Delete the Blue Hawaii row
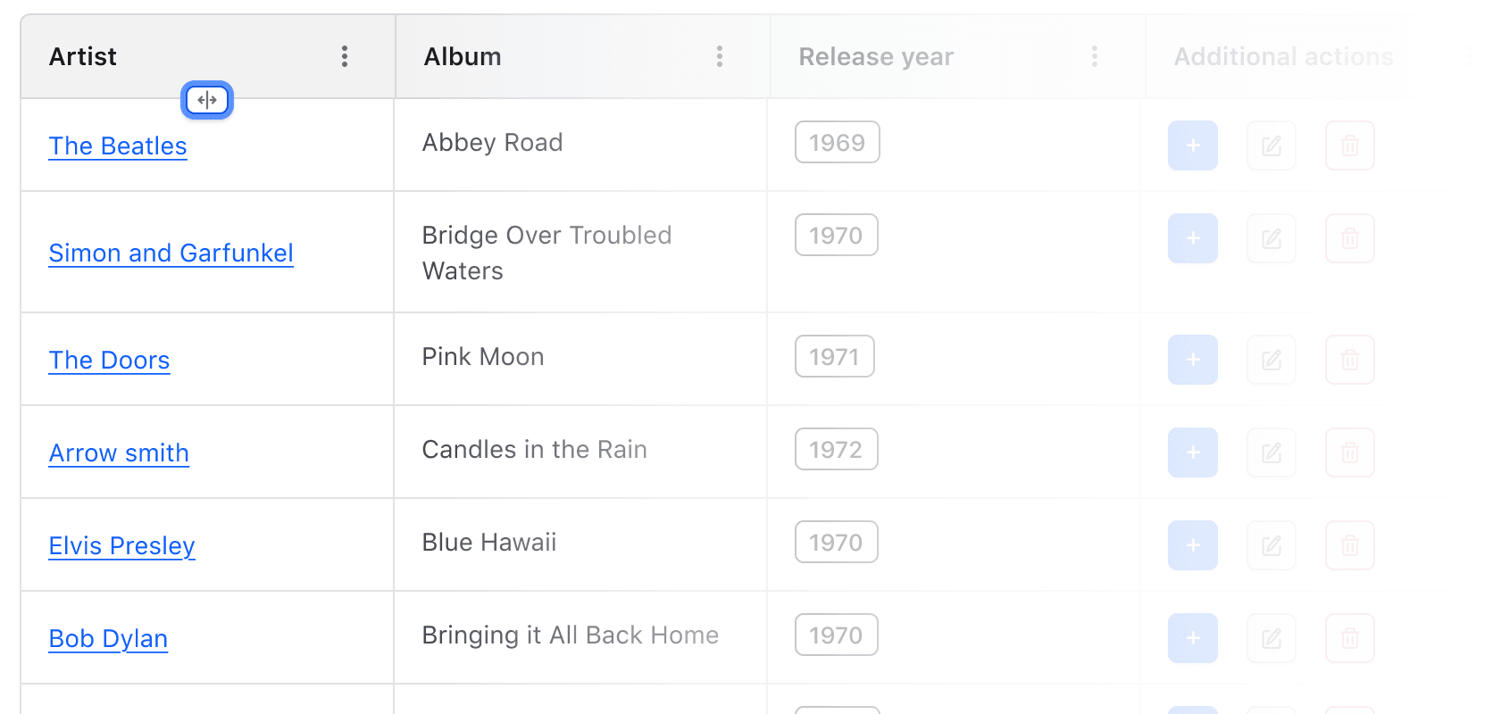Image resolution: width=1493 pixels, height=714 pixels. pos(1350,545)
